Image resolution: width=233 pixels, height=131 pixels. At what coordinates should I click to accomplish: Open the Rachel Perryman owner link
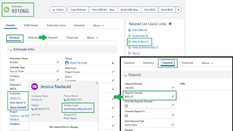(78, 63)
